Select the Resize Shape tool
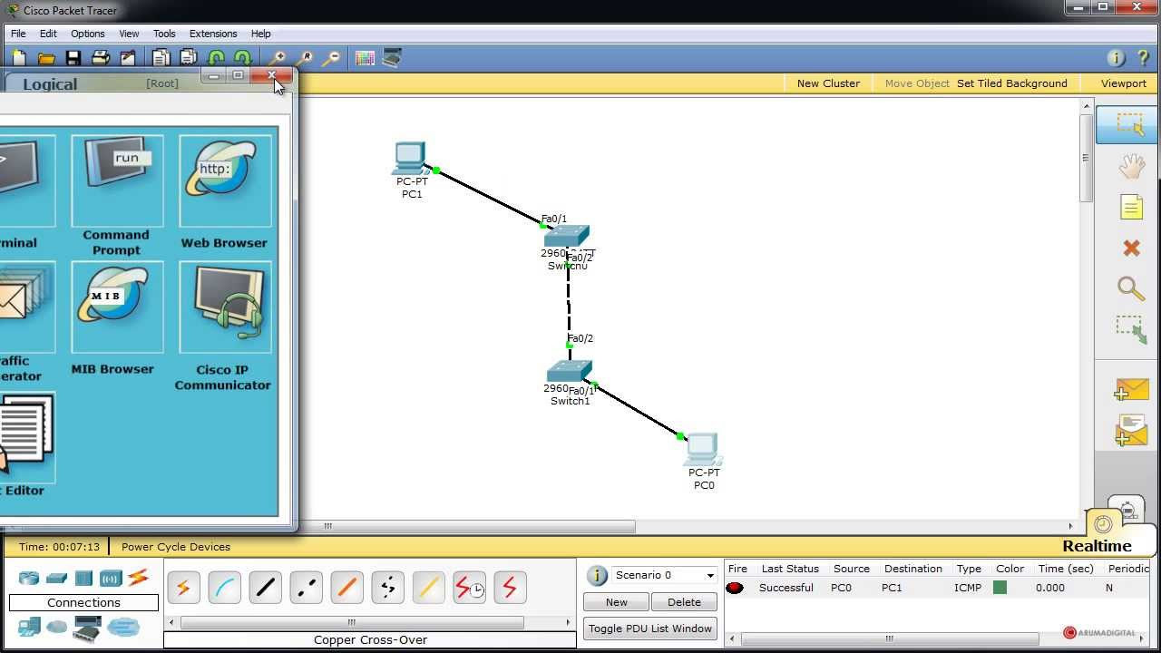The width and height of the screenshot is (1161, 653). [x=1131, y=329]
